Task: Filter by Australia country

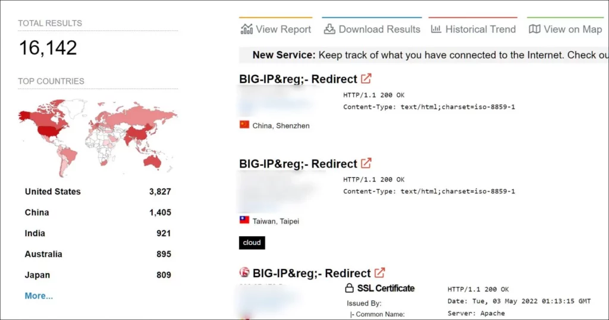Action: click(43, 254)
